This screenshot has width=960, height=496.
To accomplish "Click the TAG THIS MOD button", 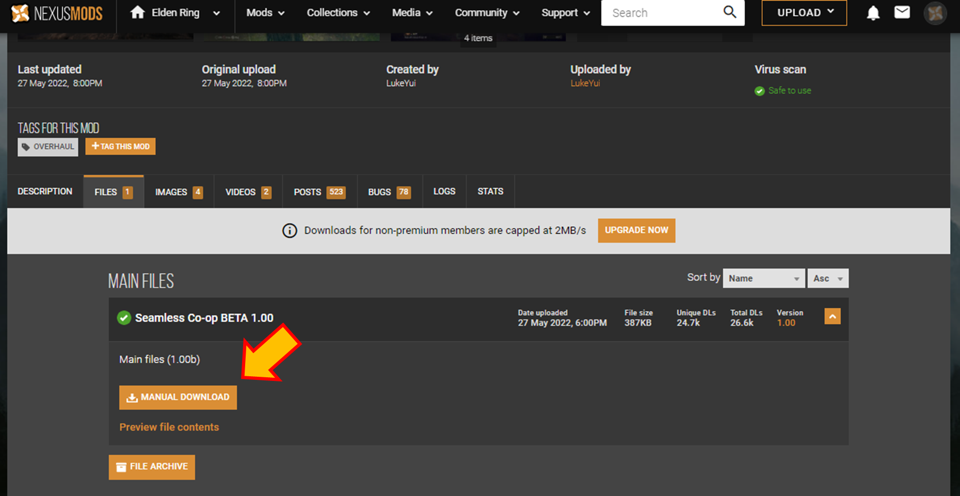I will click(120, 147).
